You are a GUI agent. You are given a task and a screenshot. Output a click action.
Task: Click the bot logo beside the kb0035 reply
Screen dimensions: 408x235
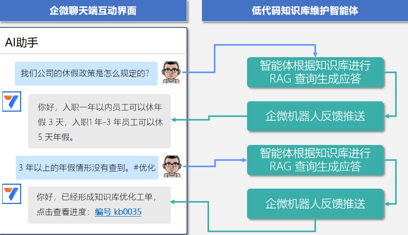tap(12, 194)
